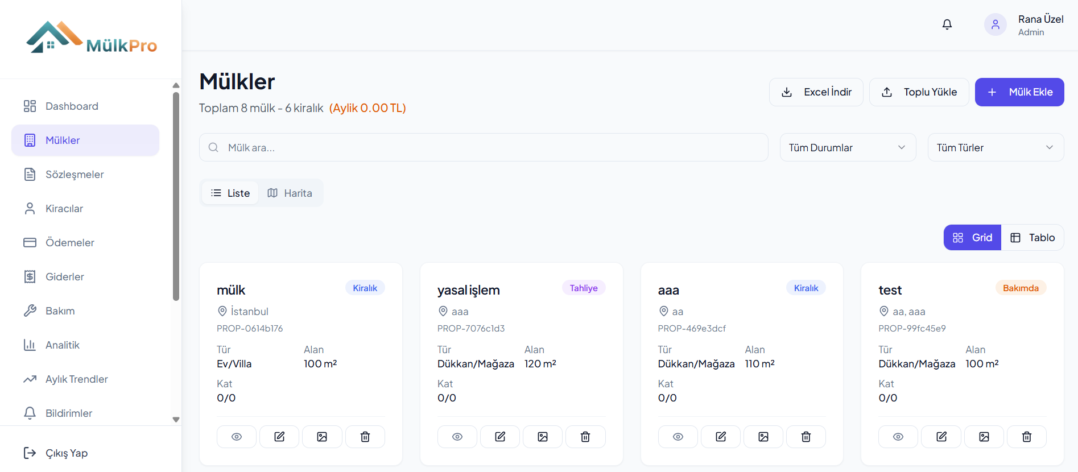The width and height of the screenshot is (1078, 472).
Task: Open the user profile avatar icon
Action: point(995,24)
